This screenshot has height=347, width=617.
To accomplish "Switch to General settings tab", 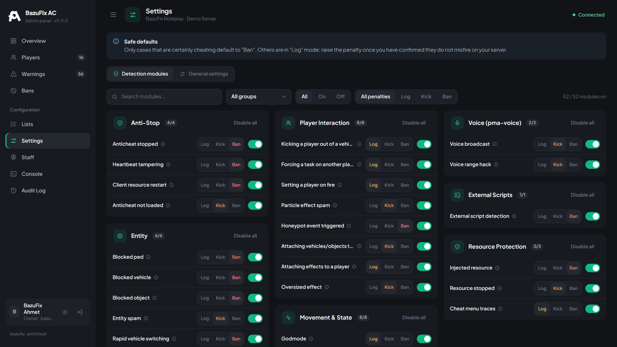I will (x=204, y=74).
